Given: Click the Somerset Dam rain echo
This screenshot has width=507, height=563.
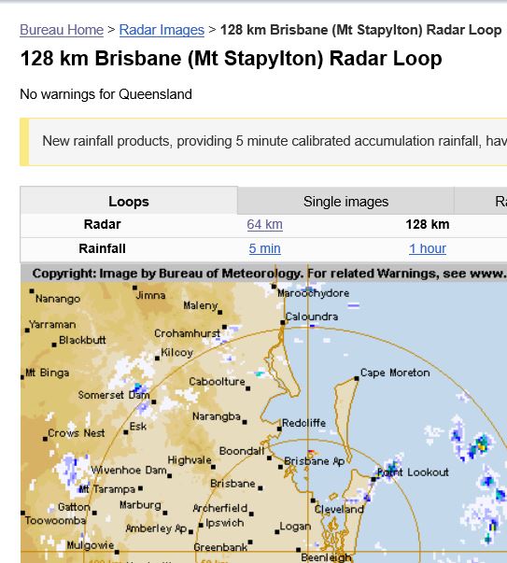Looking at the screenshot, I should point(138,387).
